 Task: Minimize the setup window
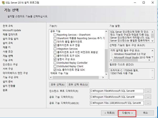[x=135, y=3]
